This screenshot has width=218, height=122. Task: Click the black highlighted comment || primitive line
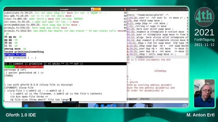point(65,64)
